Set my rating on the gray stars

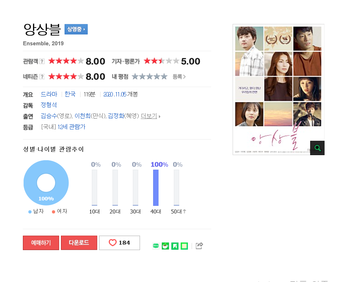[149, 77]
